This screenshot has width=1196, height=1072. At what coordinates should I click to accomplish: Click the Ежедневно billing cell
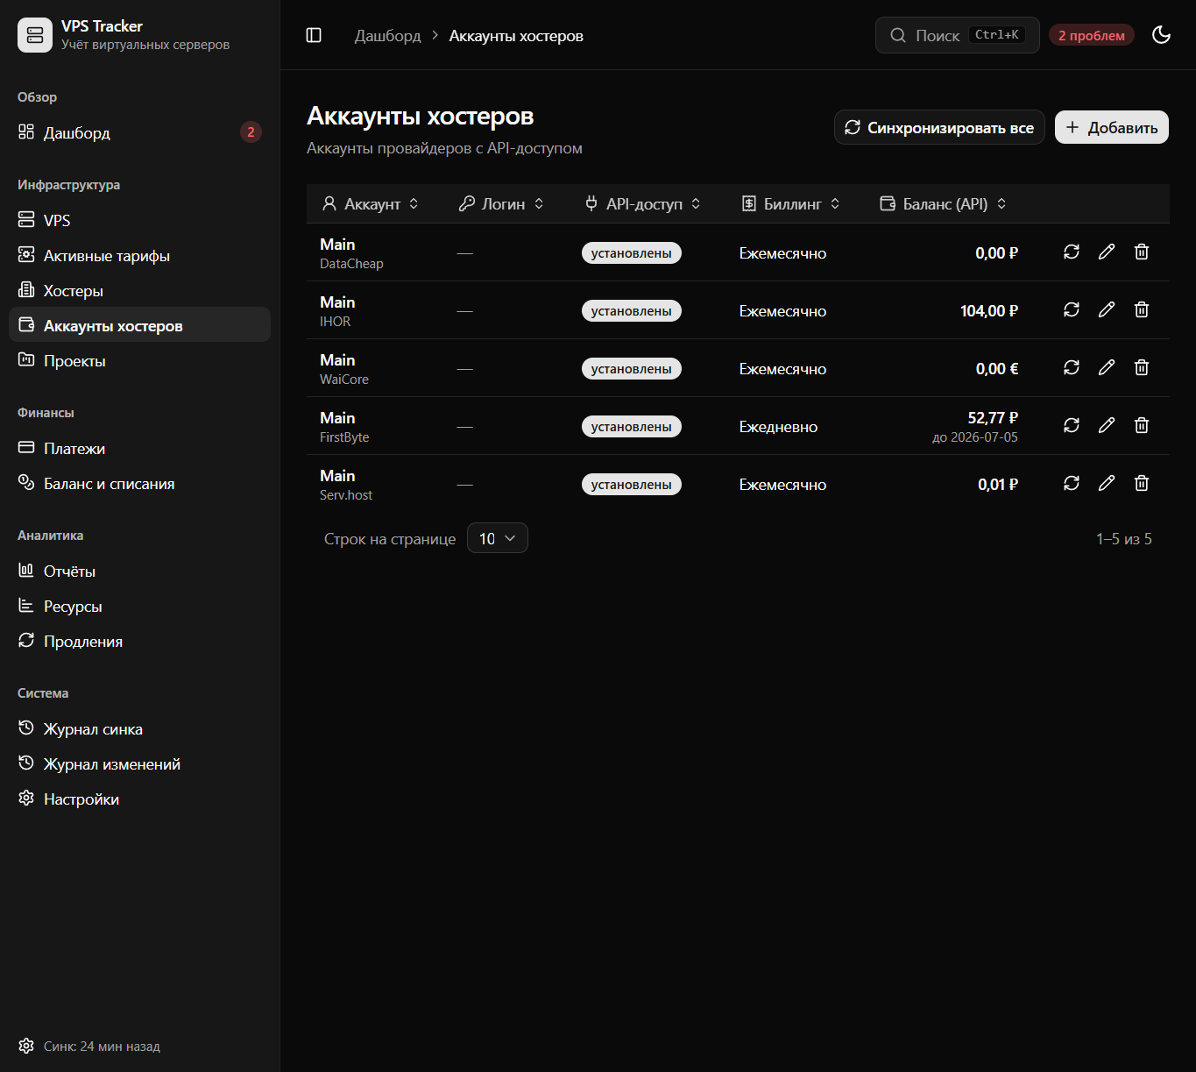pos(778,427)
